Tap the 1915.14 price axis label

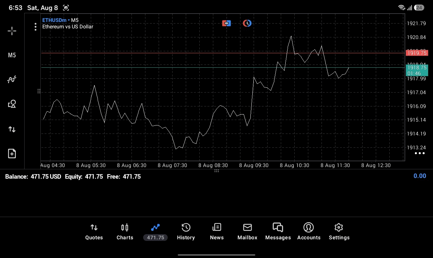[416, 120]
